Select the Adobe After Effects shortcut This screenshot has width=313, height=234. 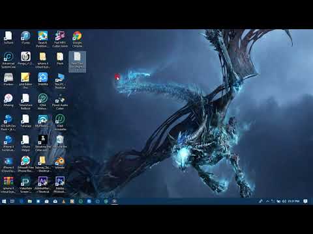coord(42,185)
